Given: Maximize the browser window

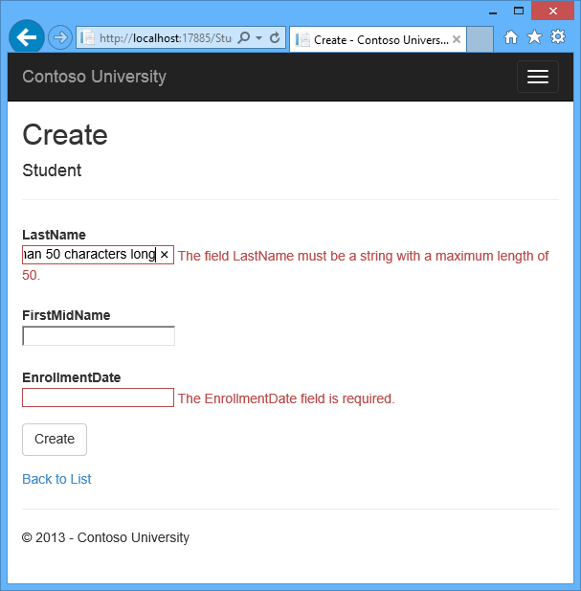Looking at the screenshot, I should pos(519,11).
